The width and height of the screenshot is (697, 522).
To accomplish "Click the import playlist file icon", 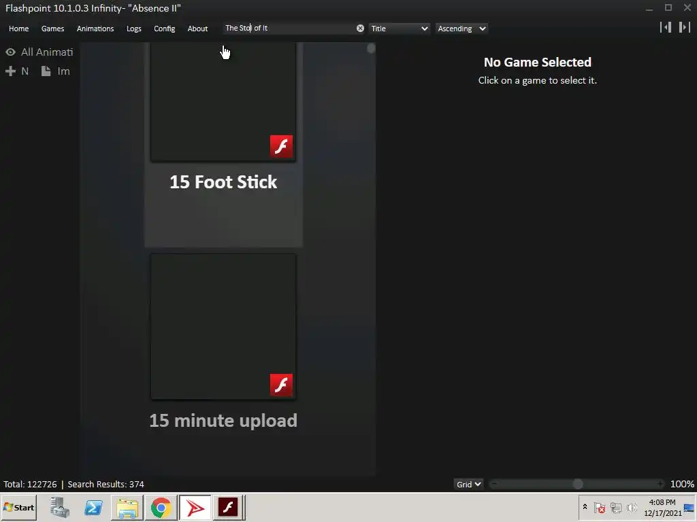I will tap(46, 71).
